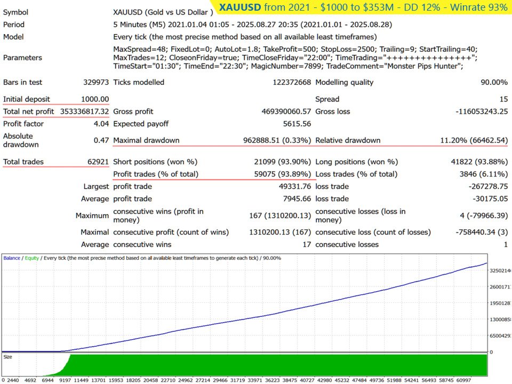This screenshot has width=512, height=384.
Task: Select the 'Expected payoff' label
Action: (141, 124)
